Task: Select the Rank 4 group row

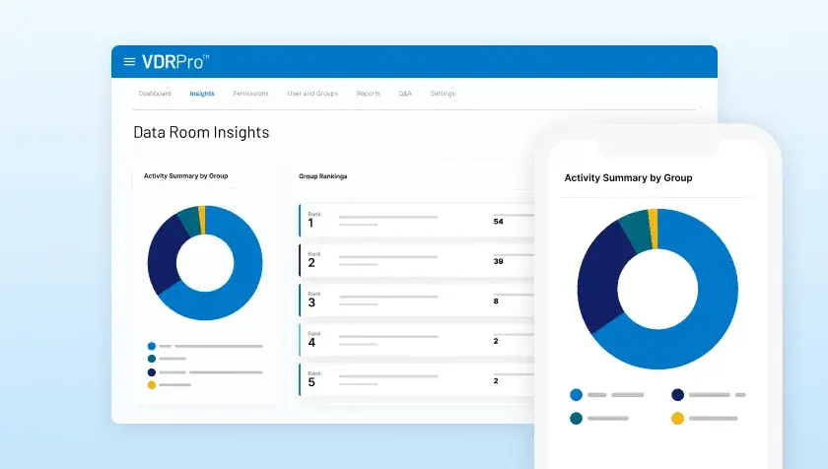Action: (x=414, y=340)
